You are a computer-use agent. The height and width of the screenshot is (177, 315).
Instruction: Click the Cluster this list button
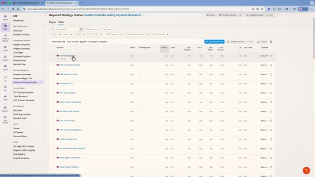(x=231, y=15)
